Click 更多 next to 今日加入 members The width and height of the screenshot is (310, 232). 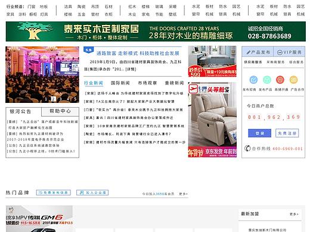183,194
